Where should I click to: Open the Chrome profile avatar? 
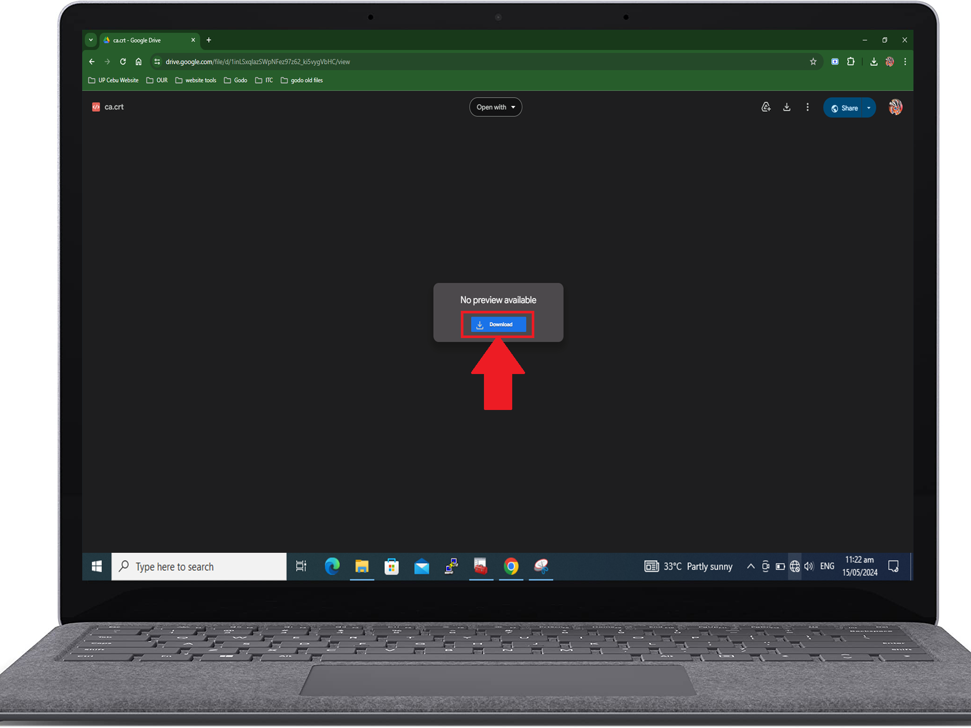click(890, 62)
